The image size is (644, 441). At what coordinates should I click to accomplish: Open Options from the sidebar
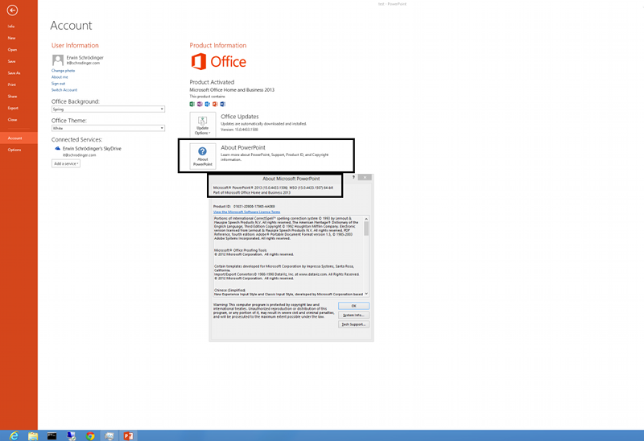14,150
